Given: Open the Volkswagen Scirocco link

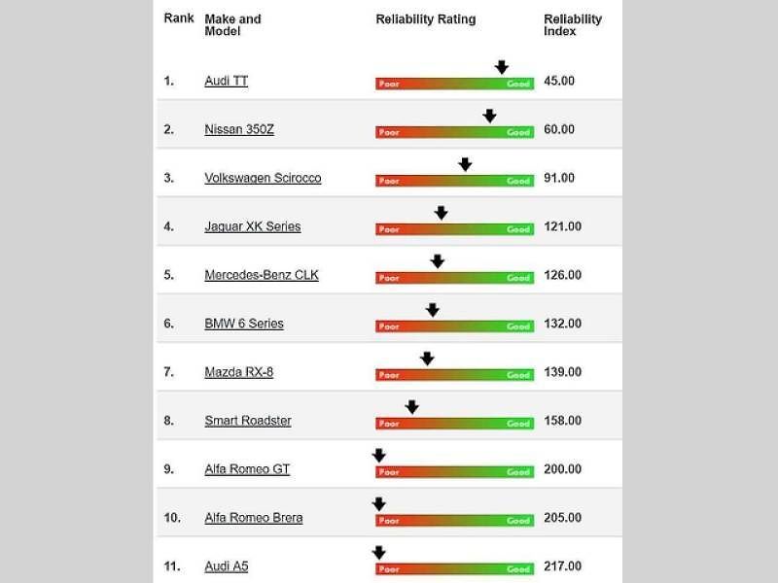Looking at the screenshot, I should 263,178.
